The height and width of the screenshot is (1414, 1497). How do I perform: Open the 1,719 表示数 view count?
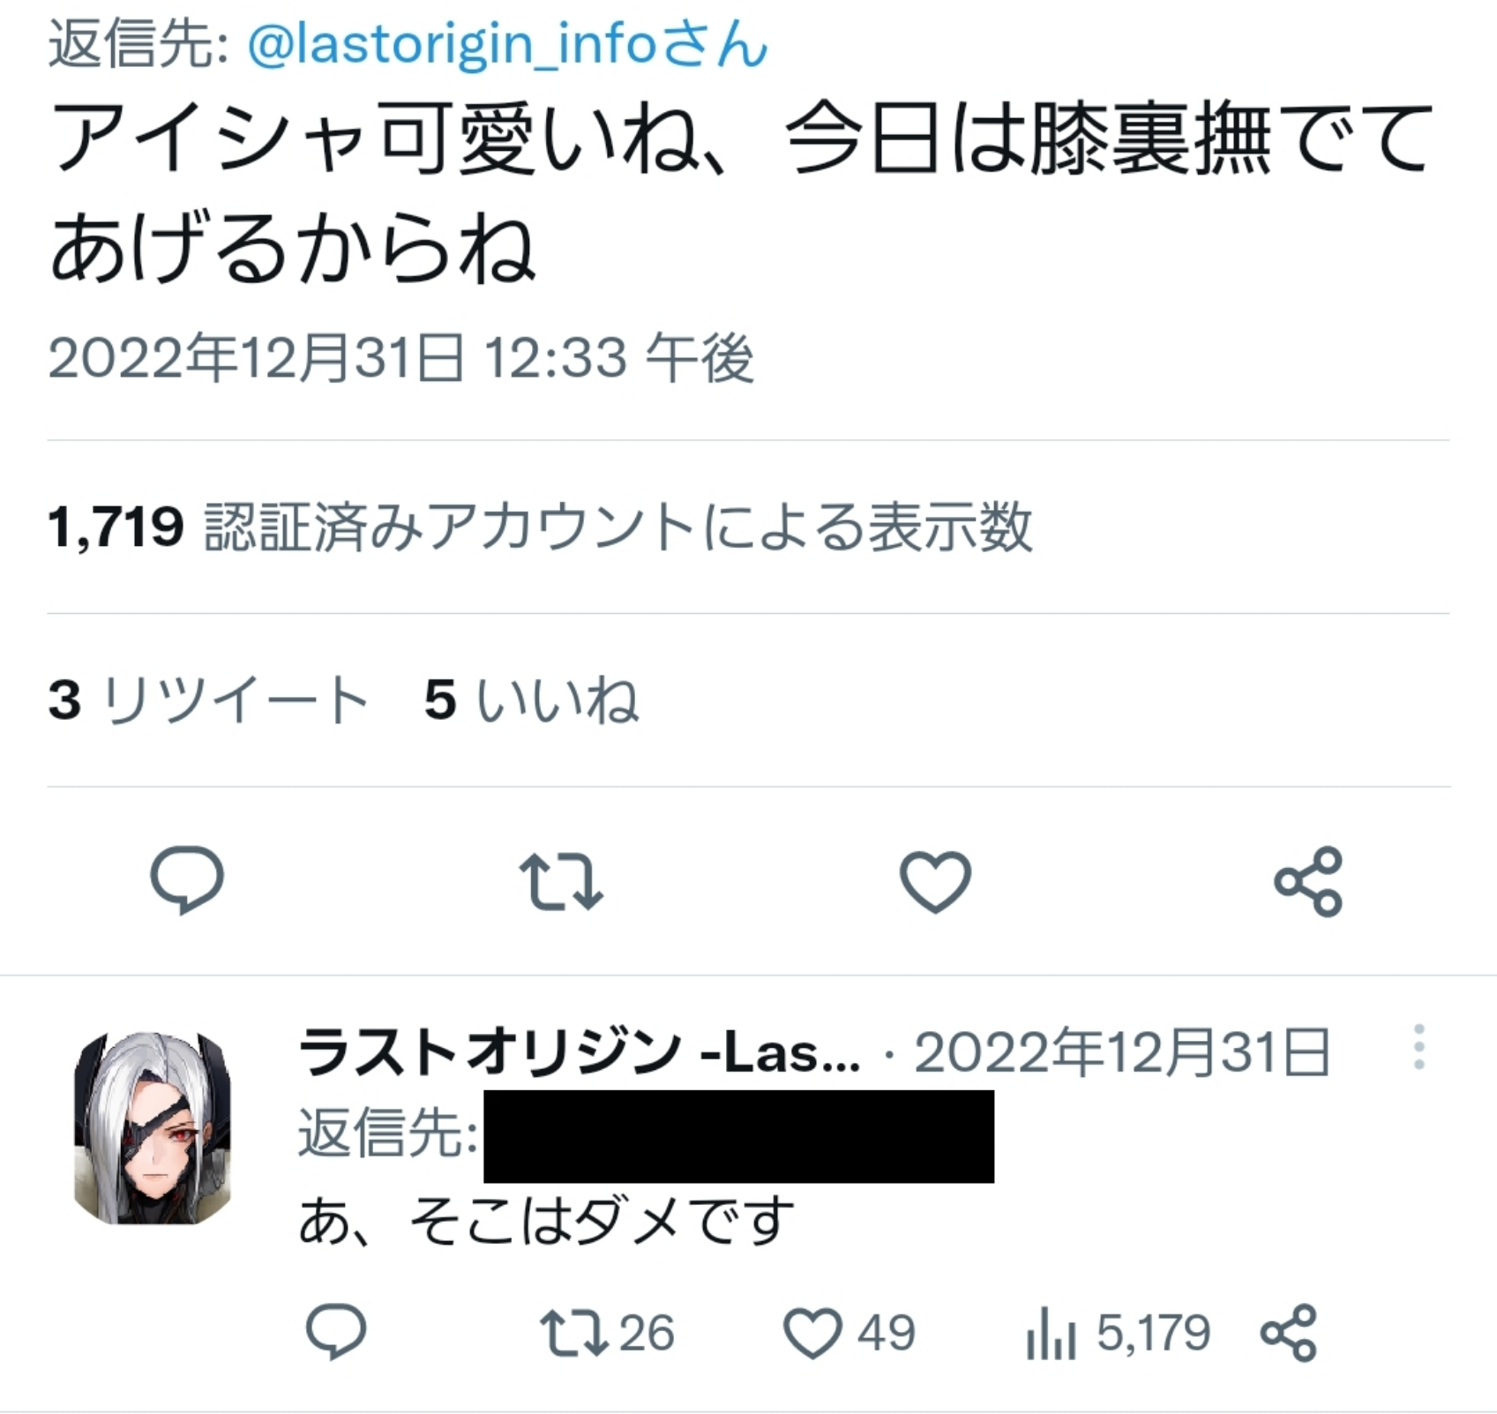click(x=540, y=527)
